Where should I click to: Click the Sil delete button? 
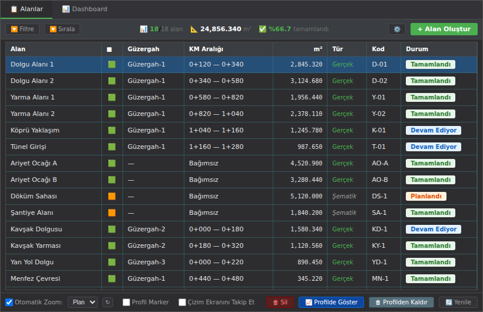280,302
